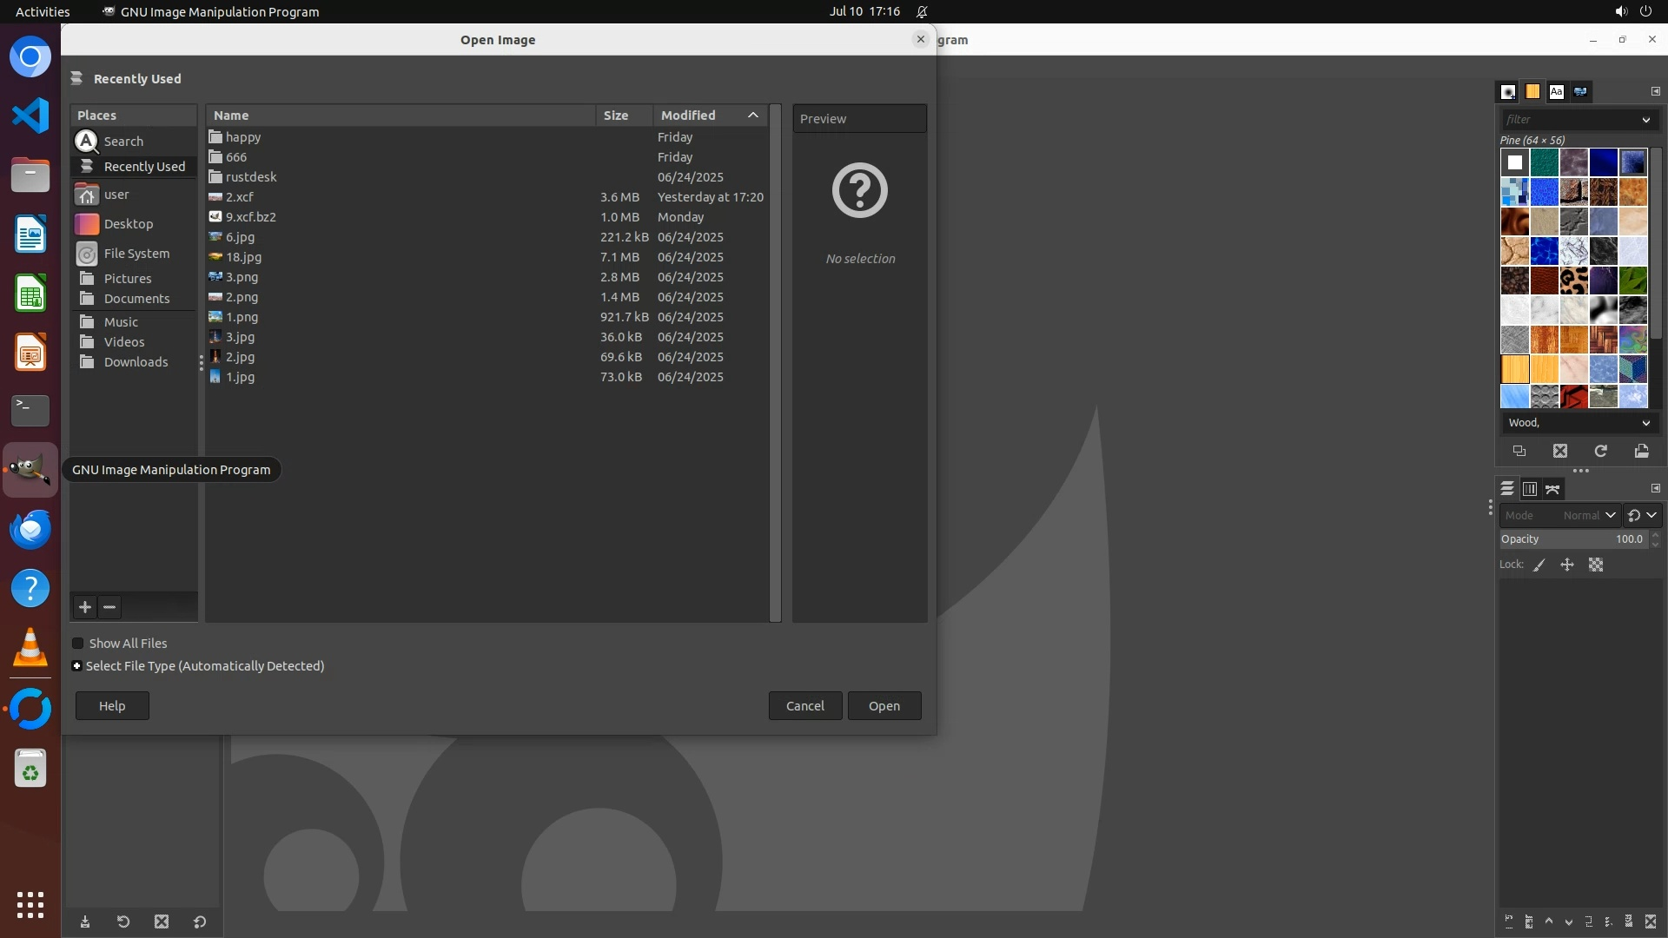Select Recently Used in Places

[143, 167]
